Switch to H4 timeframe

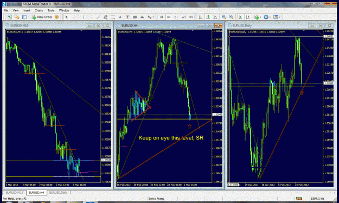pos(169,17)
